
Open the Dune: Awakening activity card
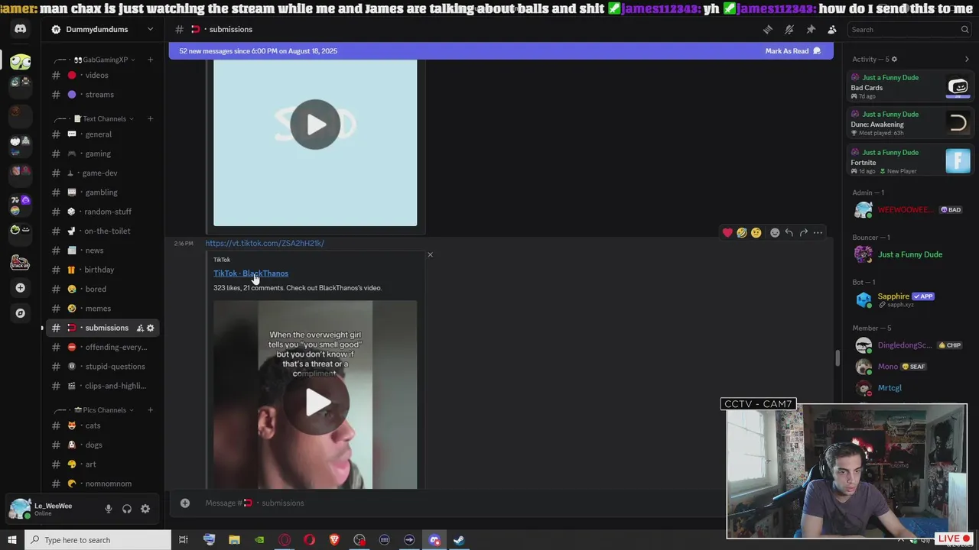click(x=910, y=124)
